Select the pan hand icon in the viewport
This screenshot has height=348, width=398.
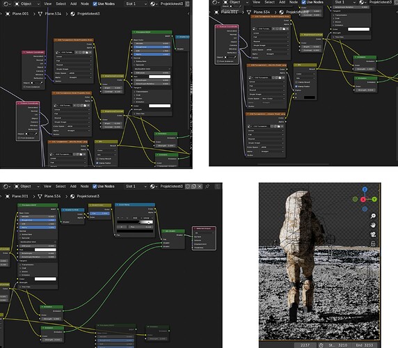(x=373, y=225)
